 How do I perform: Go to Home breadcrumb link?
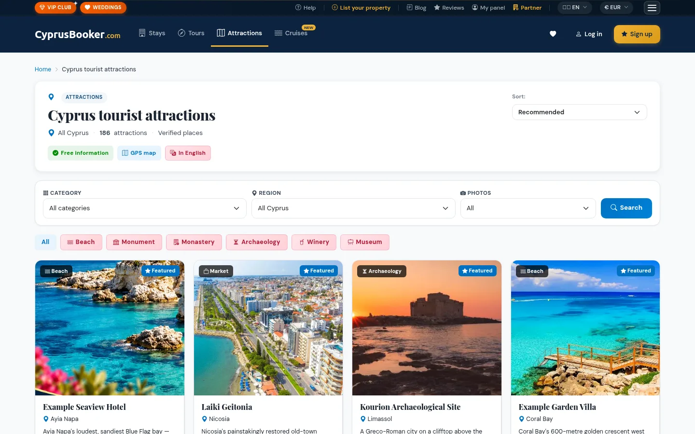coord(43,69)
